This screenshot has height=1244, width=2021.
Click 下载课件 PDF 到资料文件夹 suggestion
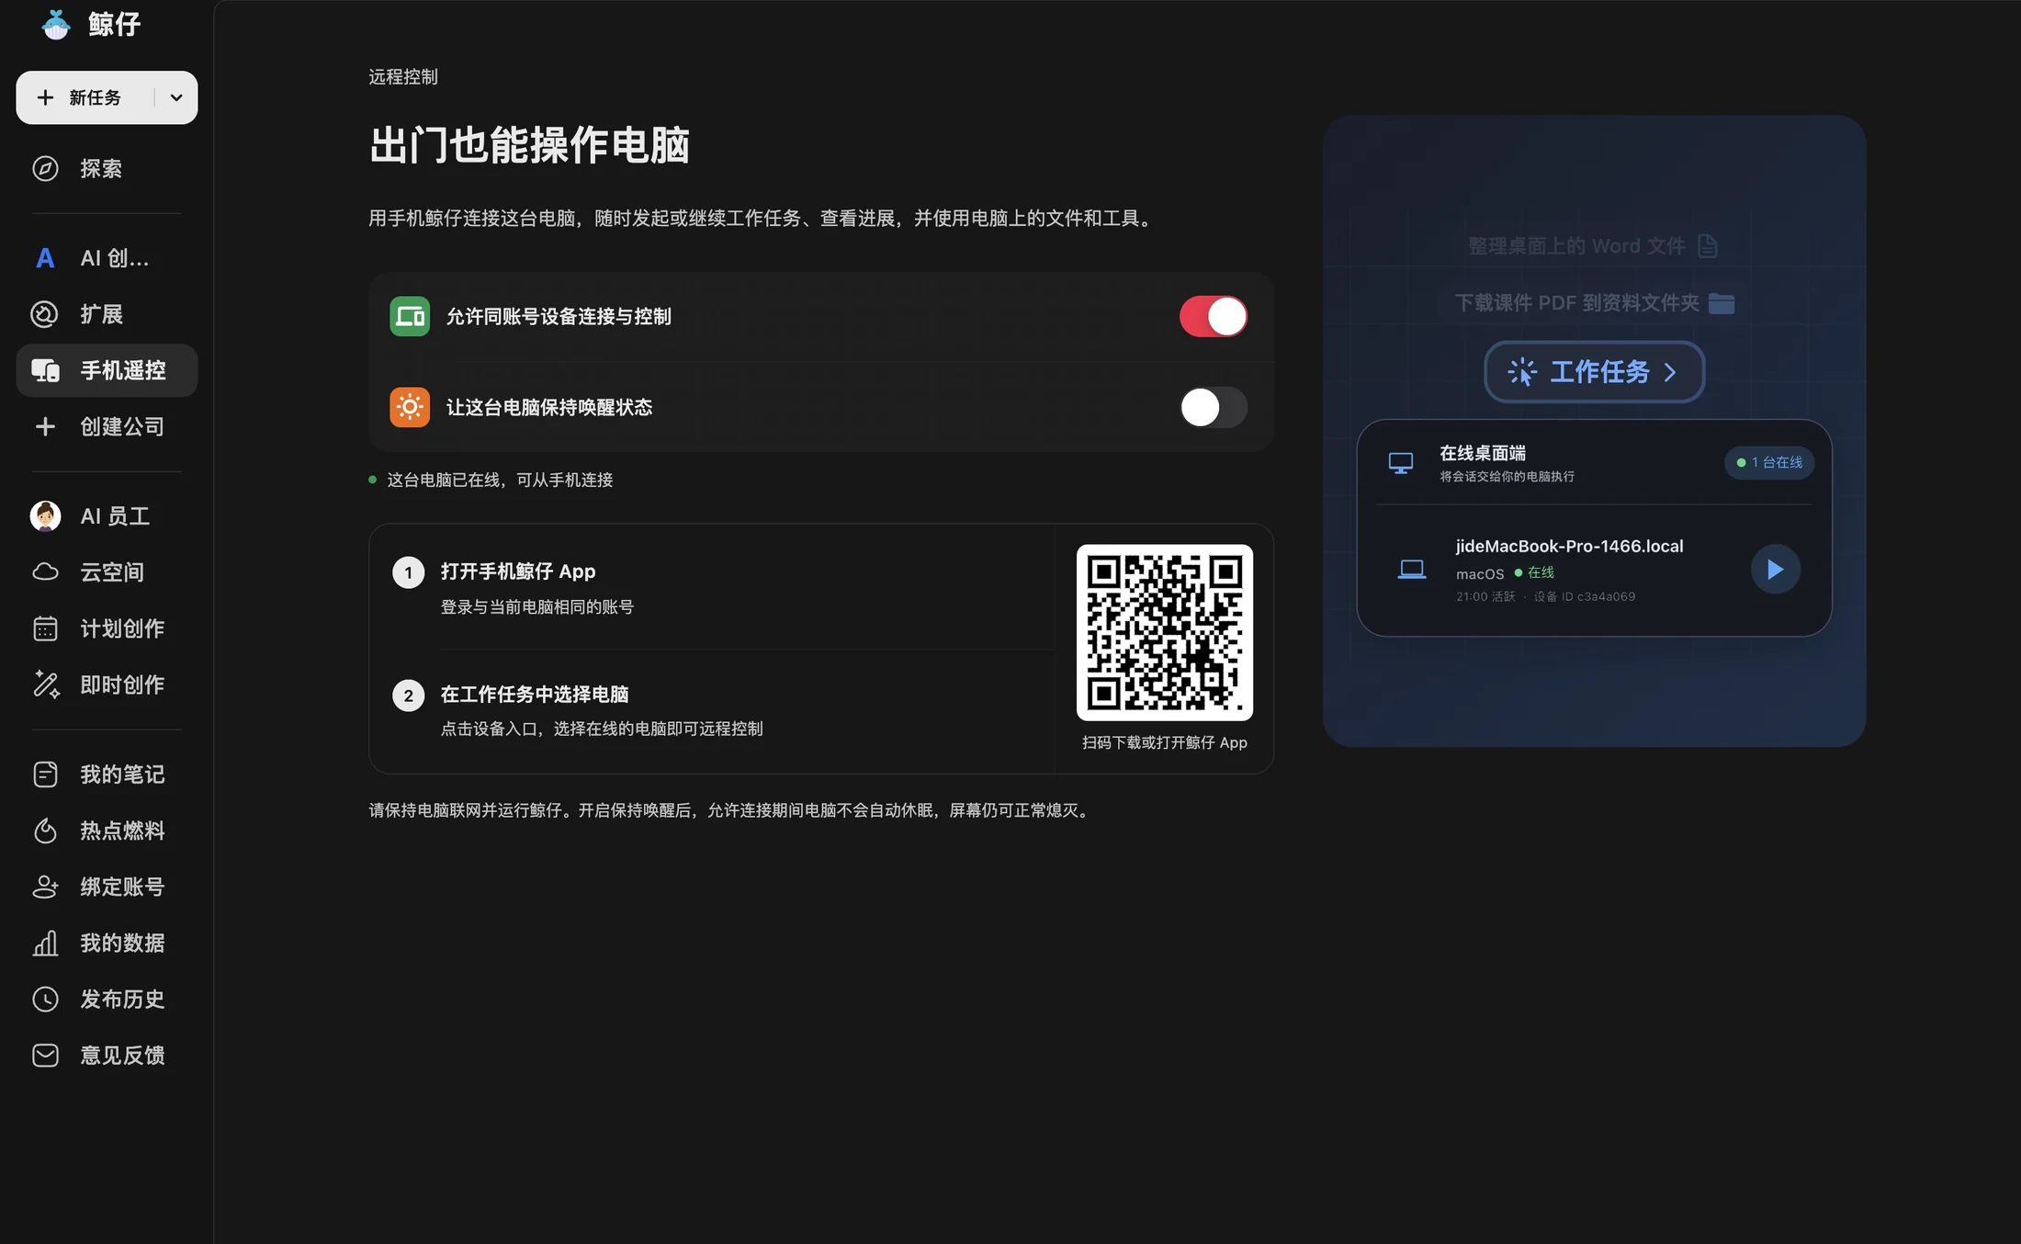click(1594, 303)
